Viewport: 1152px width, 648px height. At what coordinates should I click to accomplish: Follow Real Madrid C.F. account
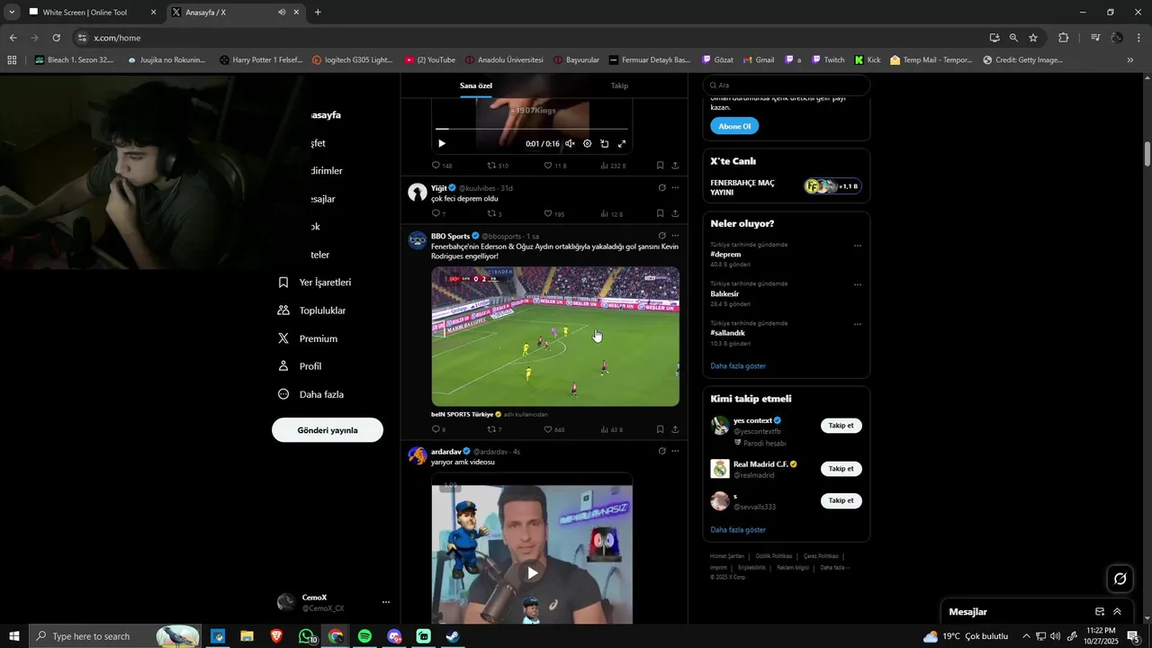pyautogui.click(x=841, y=469)
